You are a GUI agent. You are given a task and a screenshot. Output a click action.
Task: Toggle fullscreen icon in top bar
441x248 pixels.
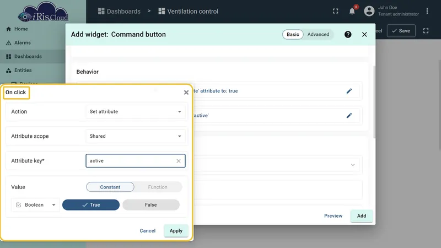click(336, 11)
